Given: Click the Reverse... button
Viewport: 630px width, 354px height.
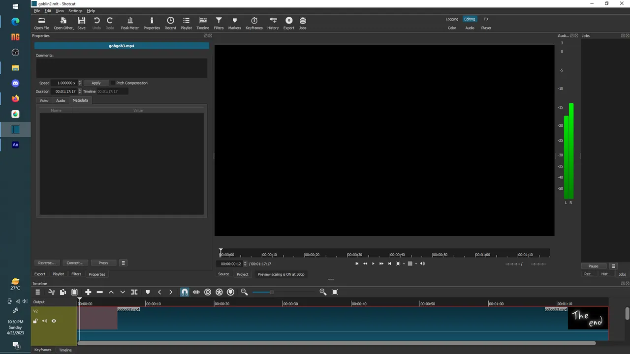Looking at the screenshot, I should click(47, 263).
